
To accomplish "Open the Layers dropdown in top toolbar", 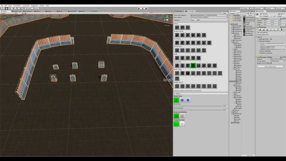I will tap(270, 8).
